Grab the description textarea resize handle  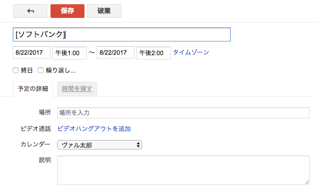307,182
